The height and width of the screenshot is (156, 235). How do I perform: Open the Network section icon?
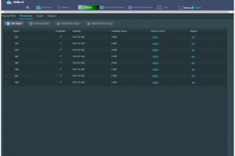coord(59,8)
